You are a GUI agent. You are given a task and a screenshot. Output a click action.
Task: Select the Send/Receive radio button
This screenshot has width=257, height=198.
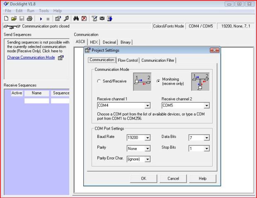99,81
